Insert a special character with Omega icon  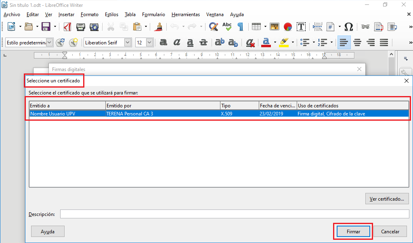[x=349, y=27]
